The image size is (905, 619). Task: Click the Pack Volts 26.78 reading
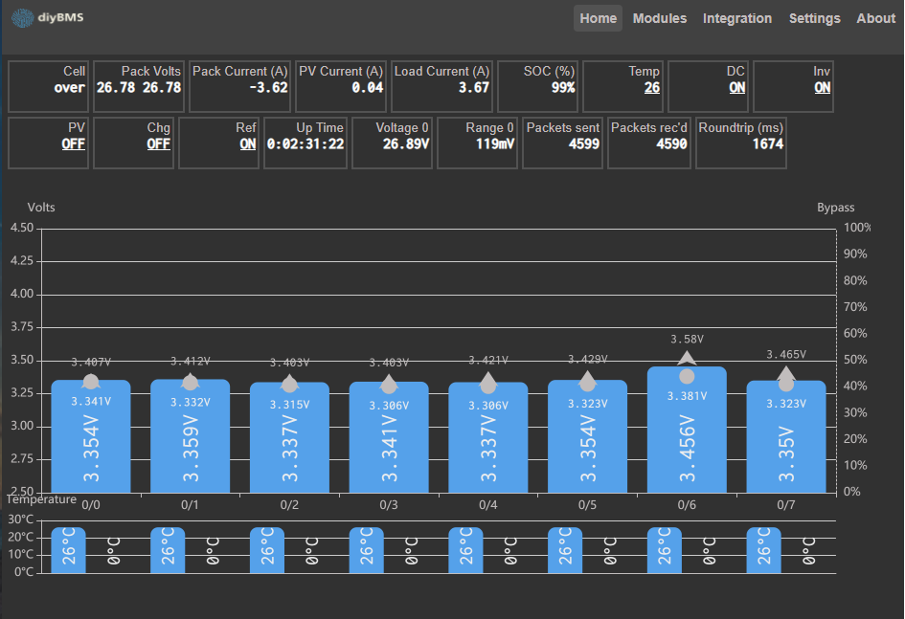click(139, 88)
